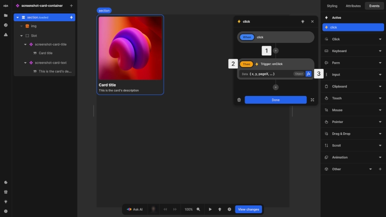Screen dimensions: 386x217
Task: Click the section label badge on canvas
Action: pos(104,11)
